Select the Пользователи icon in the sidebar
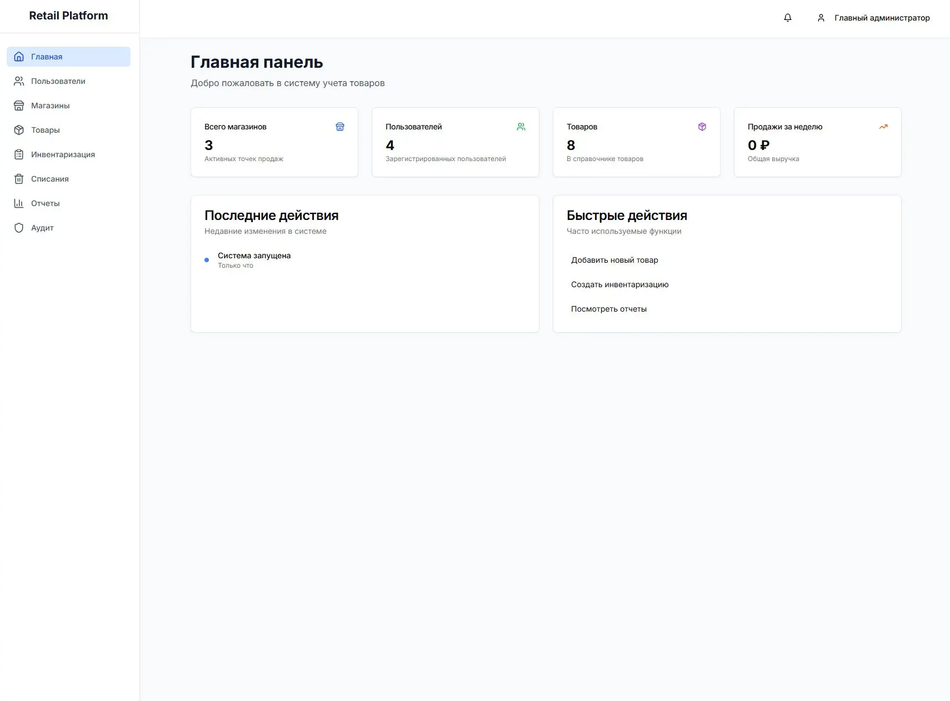 tap(19, 81)
